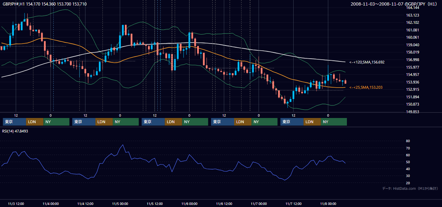Click the GBPJPY#,H1 price header text
The height and width of the screenshot is (207, 442).
pos(45,4)
